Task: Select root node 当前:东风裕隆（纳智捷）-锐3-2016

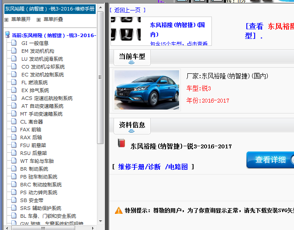Action: click(x=54, y=35)
